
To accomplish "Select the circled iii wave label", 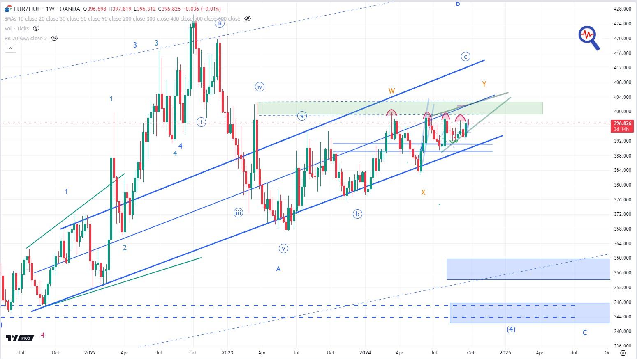I will 238,213.
